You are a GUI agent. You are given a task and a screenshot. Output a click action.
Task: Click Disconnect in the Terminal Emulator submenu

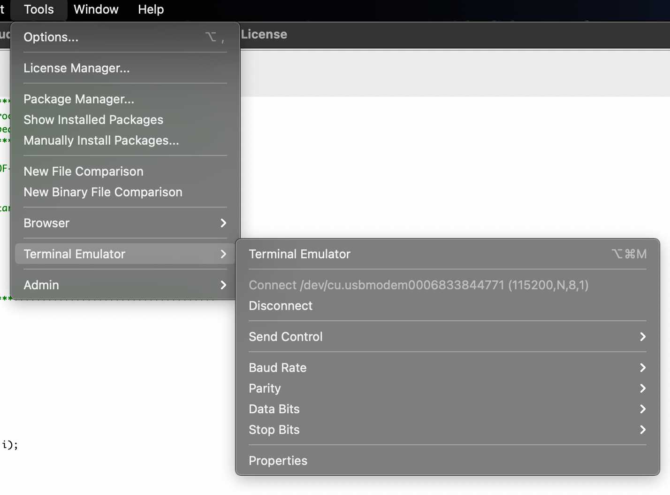(448, 306)
